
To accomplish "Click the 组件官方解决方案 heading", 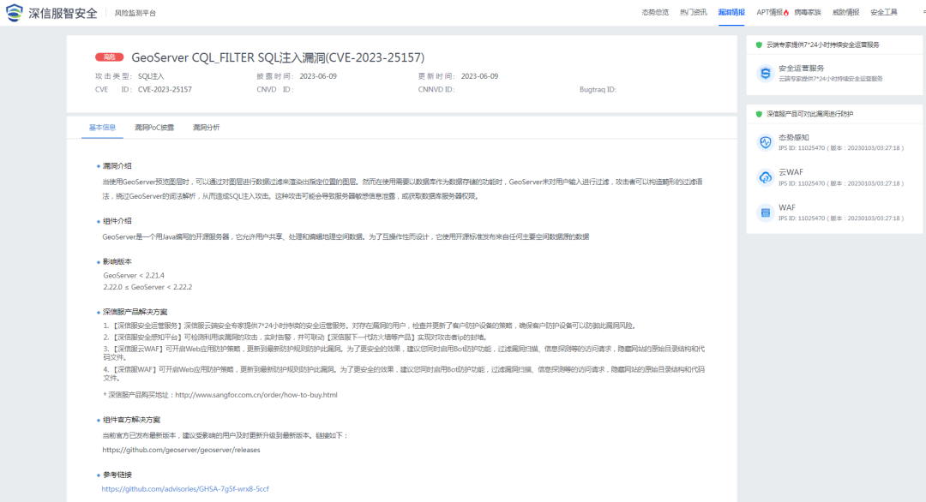I will (132, 420).
